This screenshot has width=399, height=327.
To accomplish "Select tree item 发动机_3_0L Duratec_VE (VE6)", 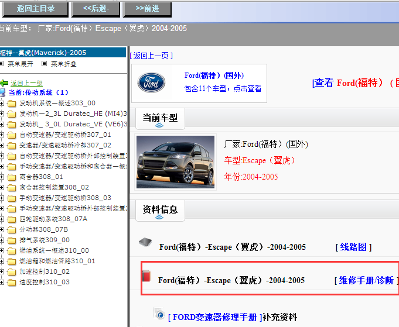I will pos(73,124).
